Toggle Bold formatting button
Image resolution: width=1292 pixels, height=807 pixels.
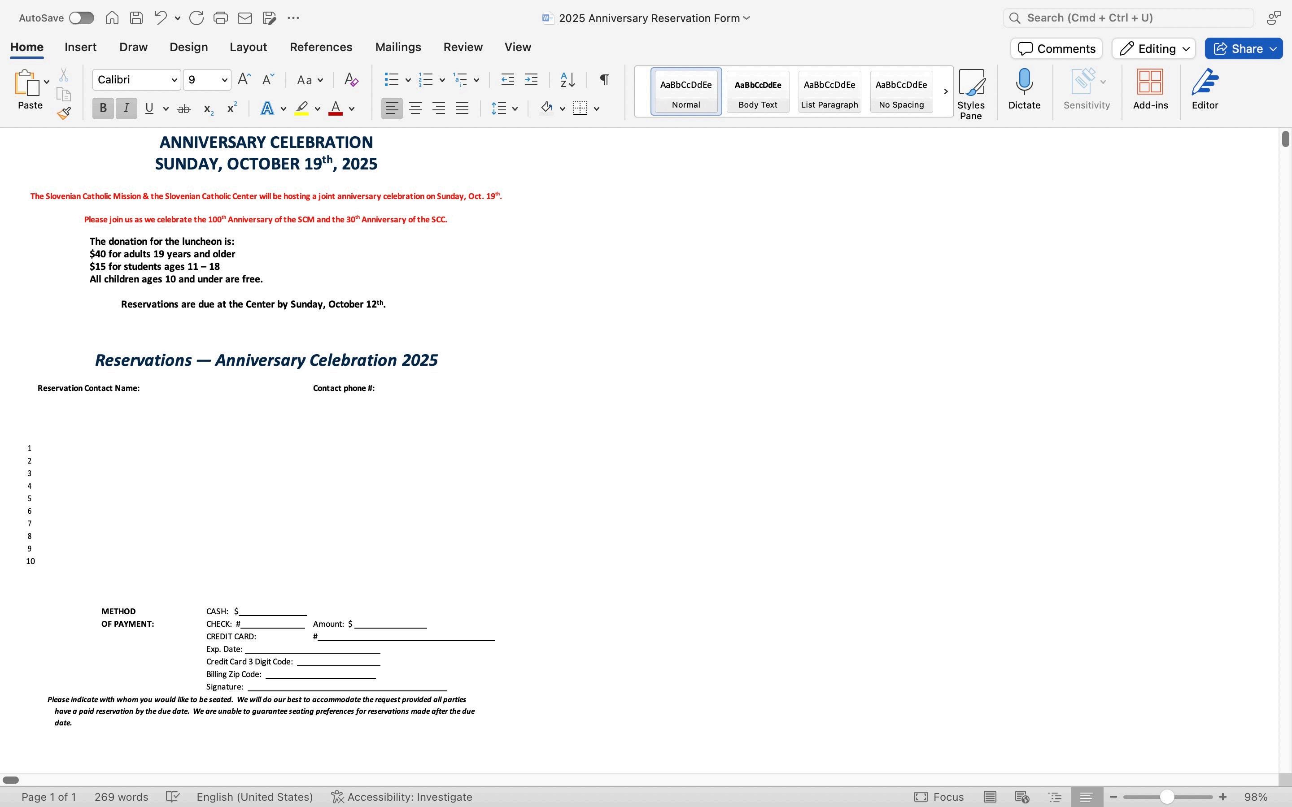(103, 108)
